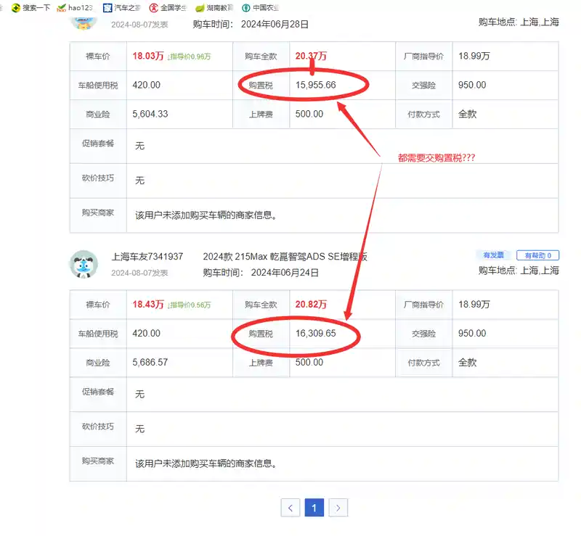The height and width of the screenshot is (536, 581).
Task: Open the hao123 bookmark
Action: 76,8
